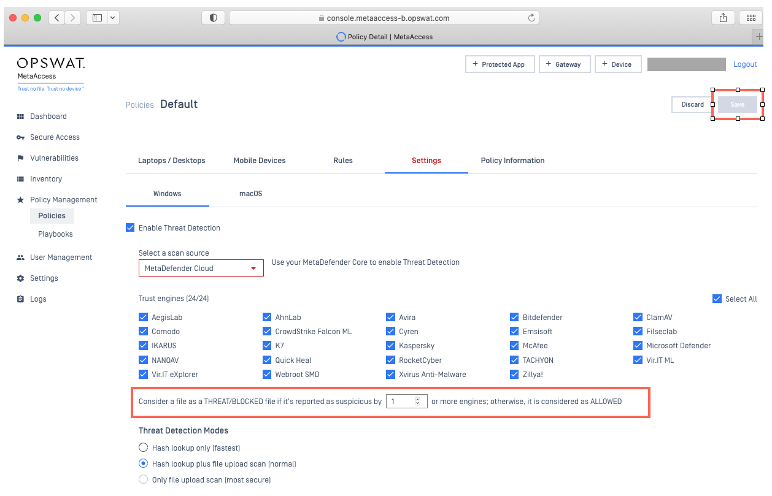Toggle the Safari sidebar icon
Viewport: 772px width, 496px height.
pyautogui.click(x=97, y=18)
